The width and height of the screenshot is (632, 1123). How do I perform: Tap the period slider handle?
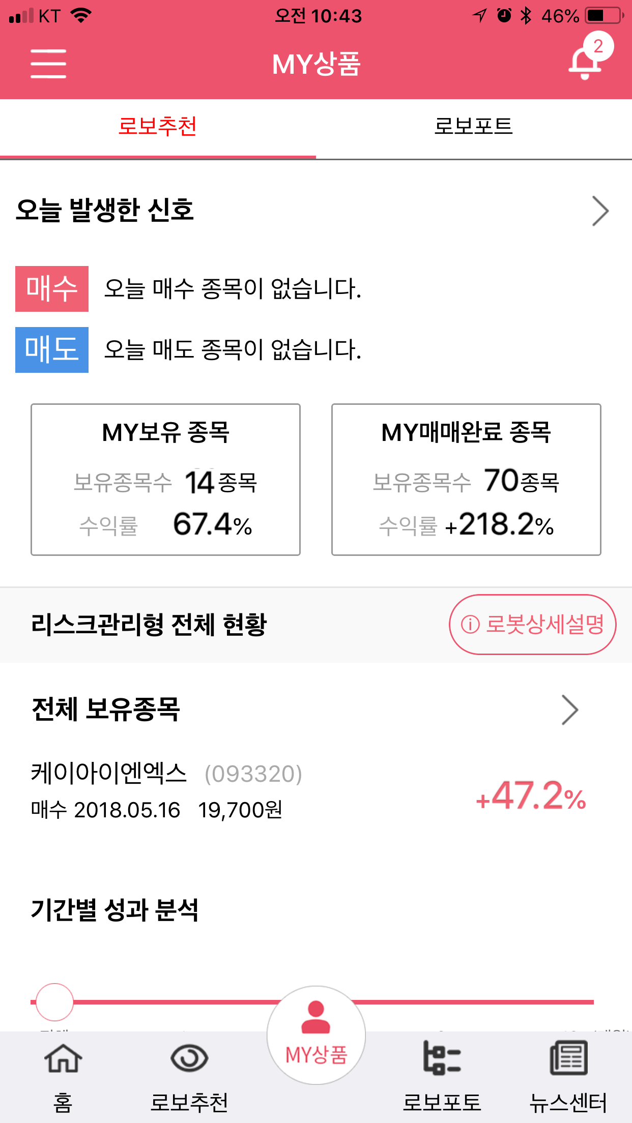(x=54, y=1001)
